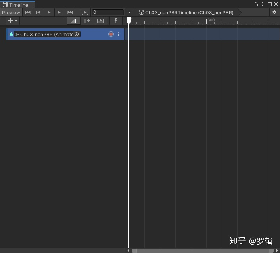Play the timeline

tap(49, 12)
